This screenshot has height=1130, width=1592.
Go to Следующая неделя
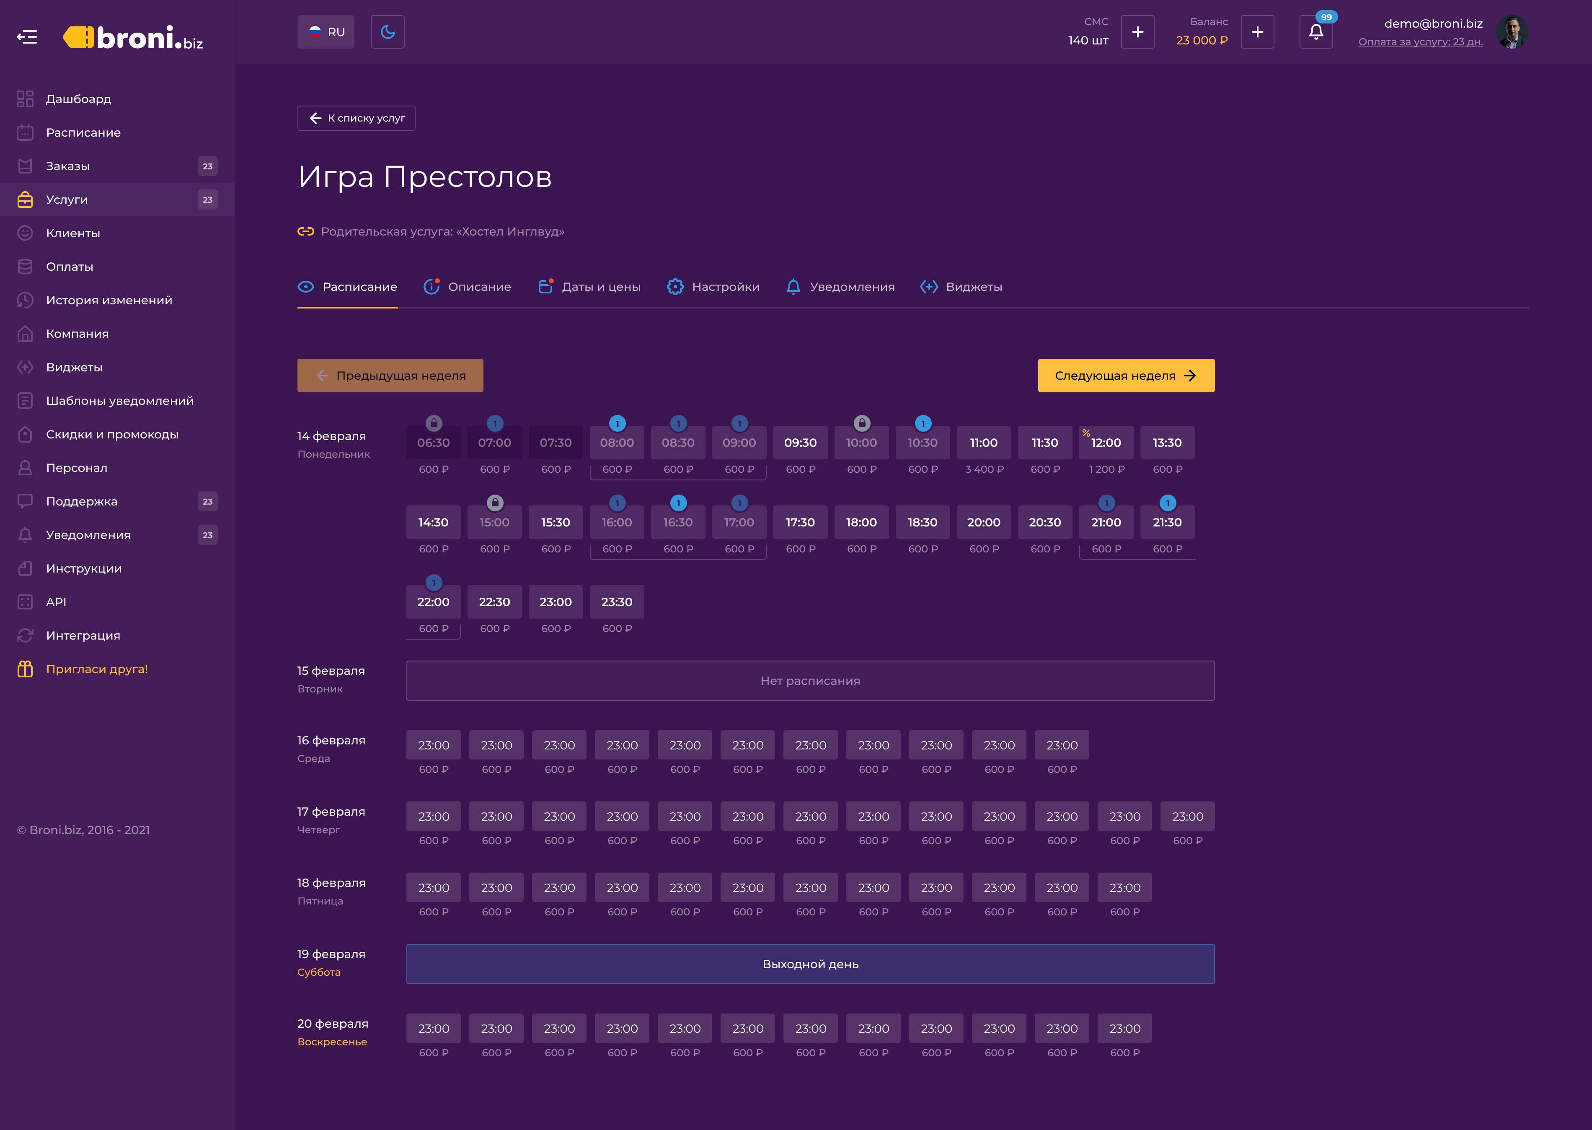pyautogui.click(x=1126, y=376)
